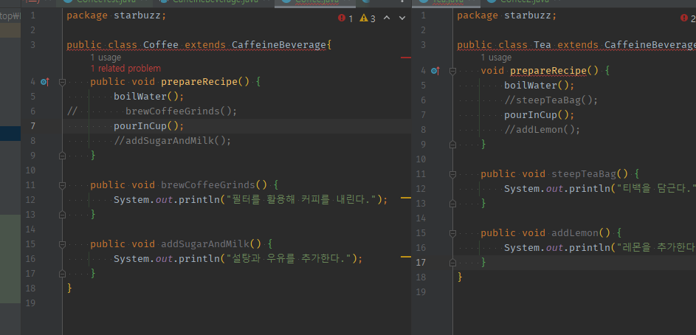
Task: Jump to red error mark on Coffee scrollbar stripe
Action: (406, 58)
